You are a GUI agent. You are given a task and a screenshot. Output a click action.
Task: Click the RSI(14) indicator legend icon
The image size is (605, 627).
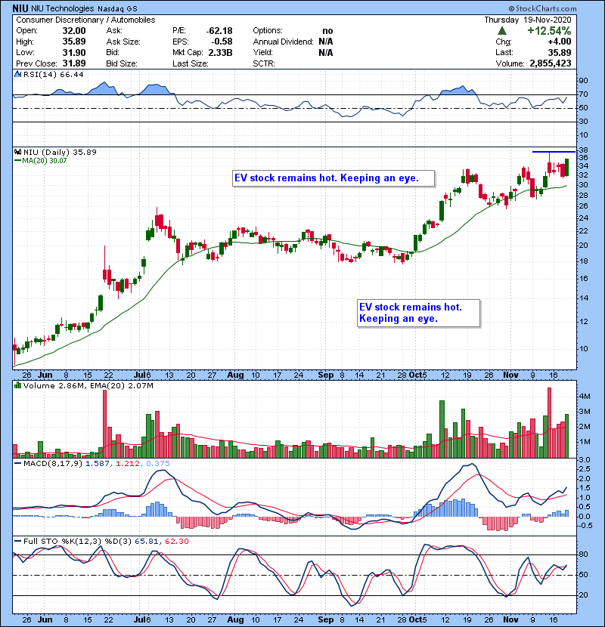pyautogui.click(x=17, y=74)
